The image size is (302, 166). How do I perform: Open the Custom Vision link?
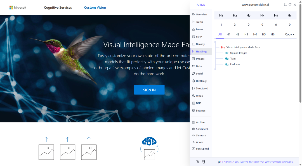(95, 8)
